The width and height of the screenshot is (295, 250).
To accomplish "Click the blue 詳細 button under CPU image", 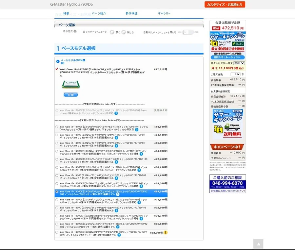I will (x=71, y=95).
